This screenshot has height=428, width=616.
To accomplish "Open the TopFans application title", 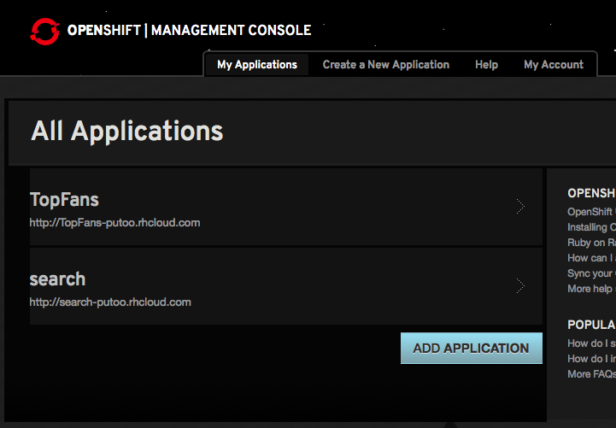I will click(x=64, y=199).
